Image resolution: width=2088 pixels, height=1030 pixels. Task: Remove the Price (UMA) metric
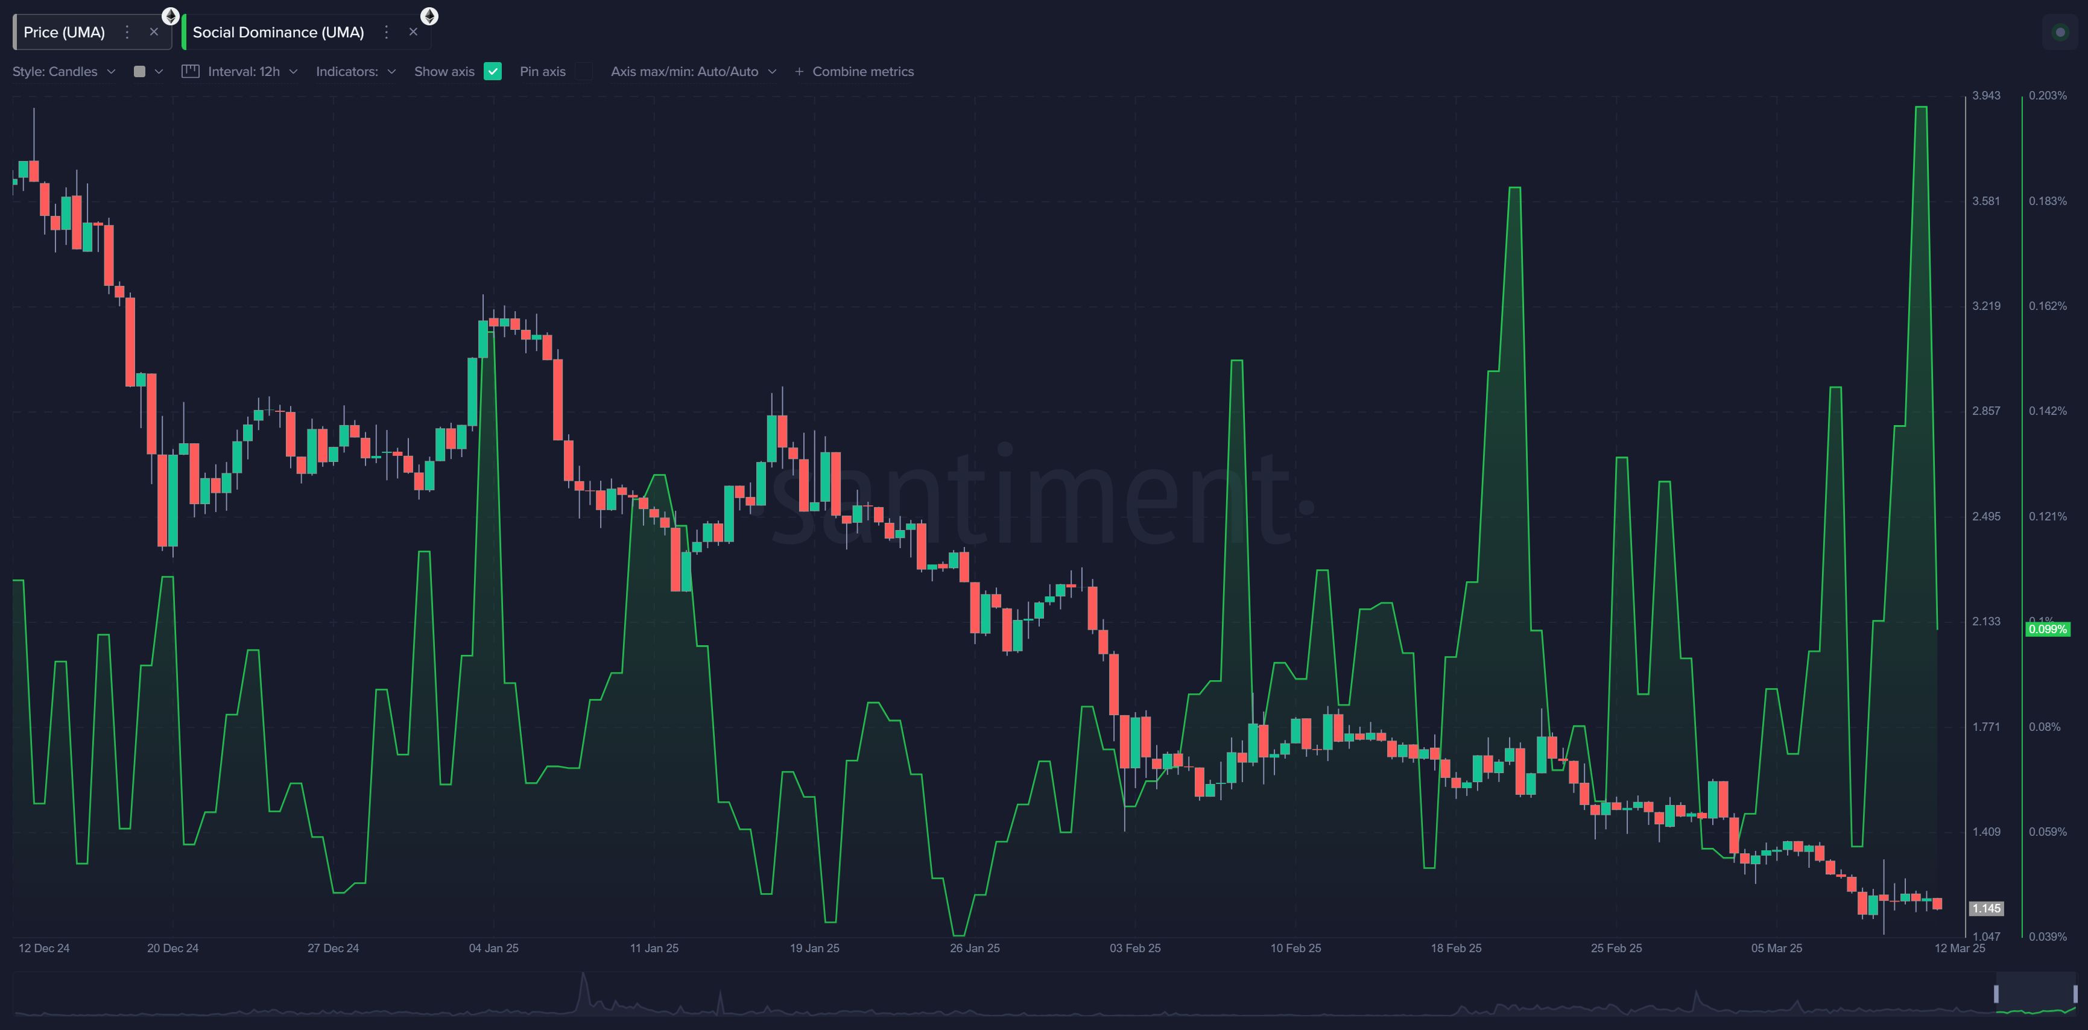[x=153, y=31]
